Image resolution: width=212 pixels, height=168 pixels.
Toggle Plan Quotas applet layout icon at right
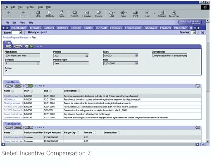coord(198,127)
